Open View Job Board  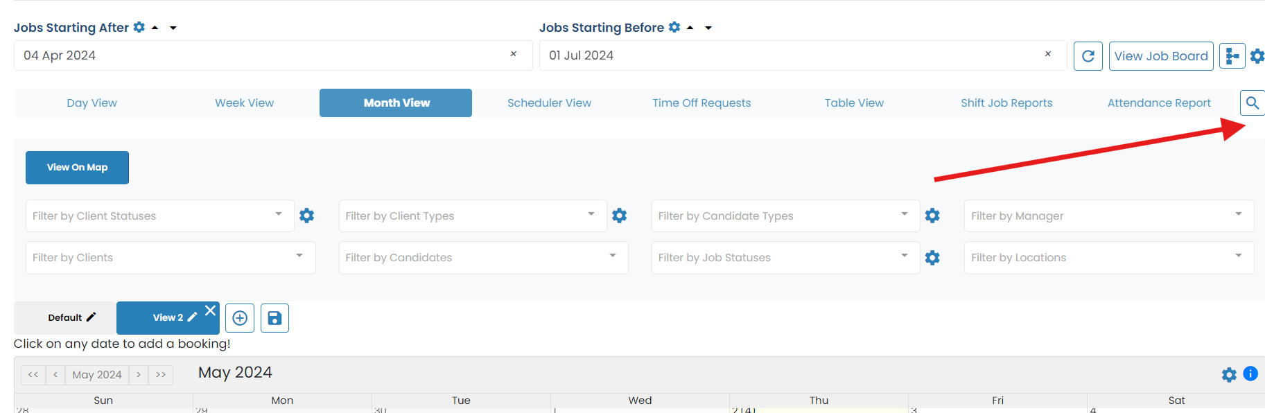[1161, 56]
